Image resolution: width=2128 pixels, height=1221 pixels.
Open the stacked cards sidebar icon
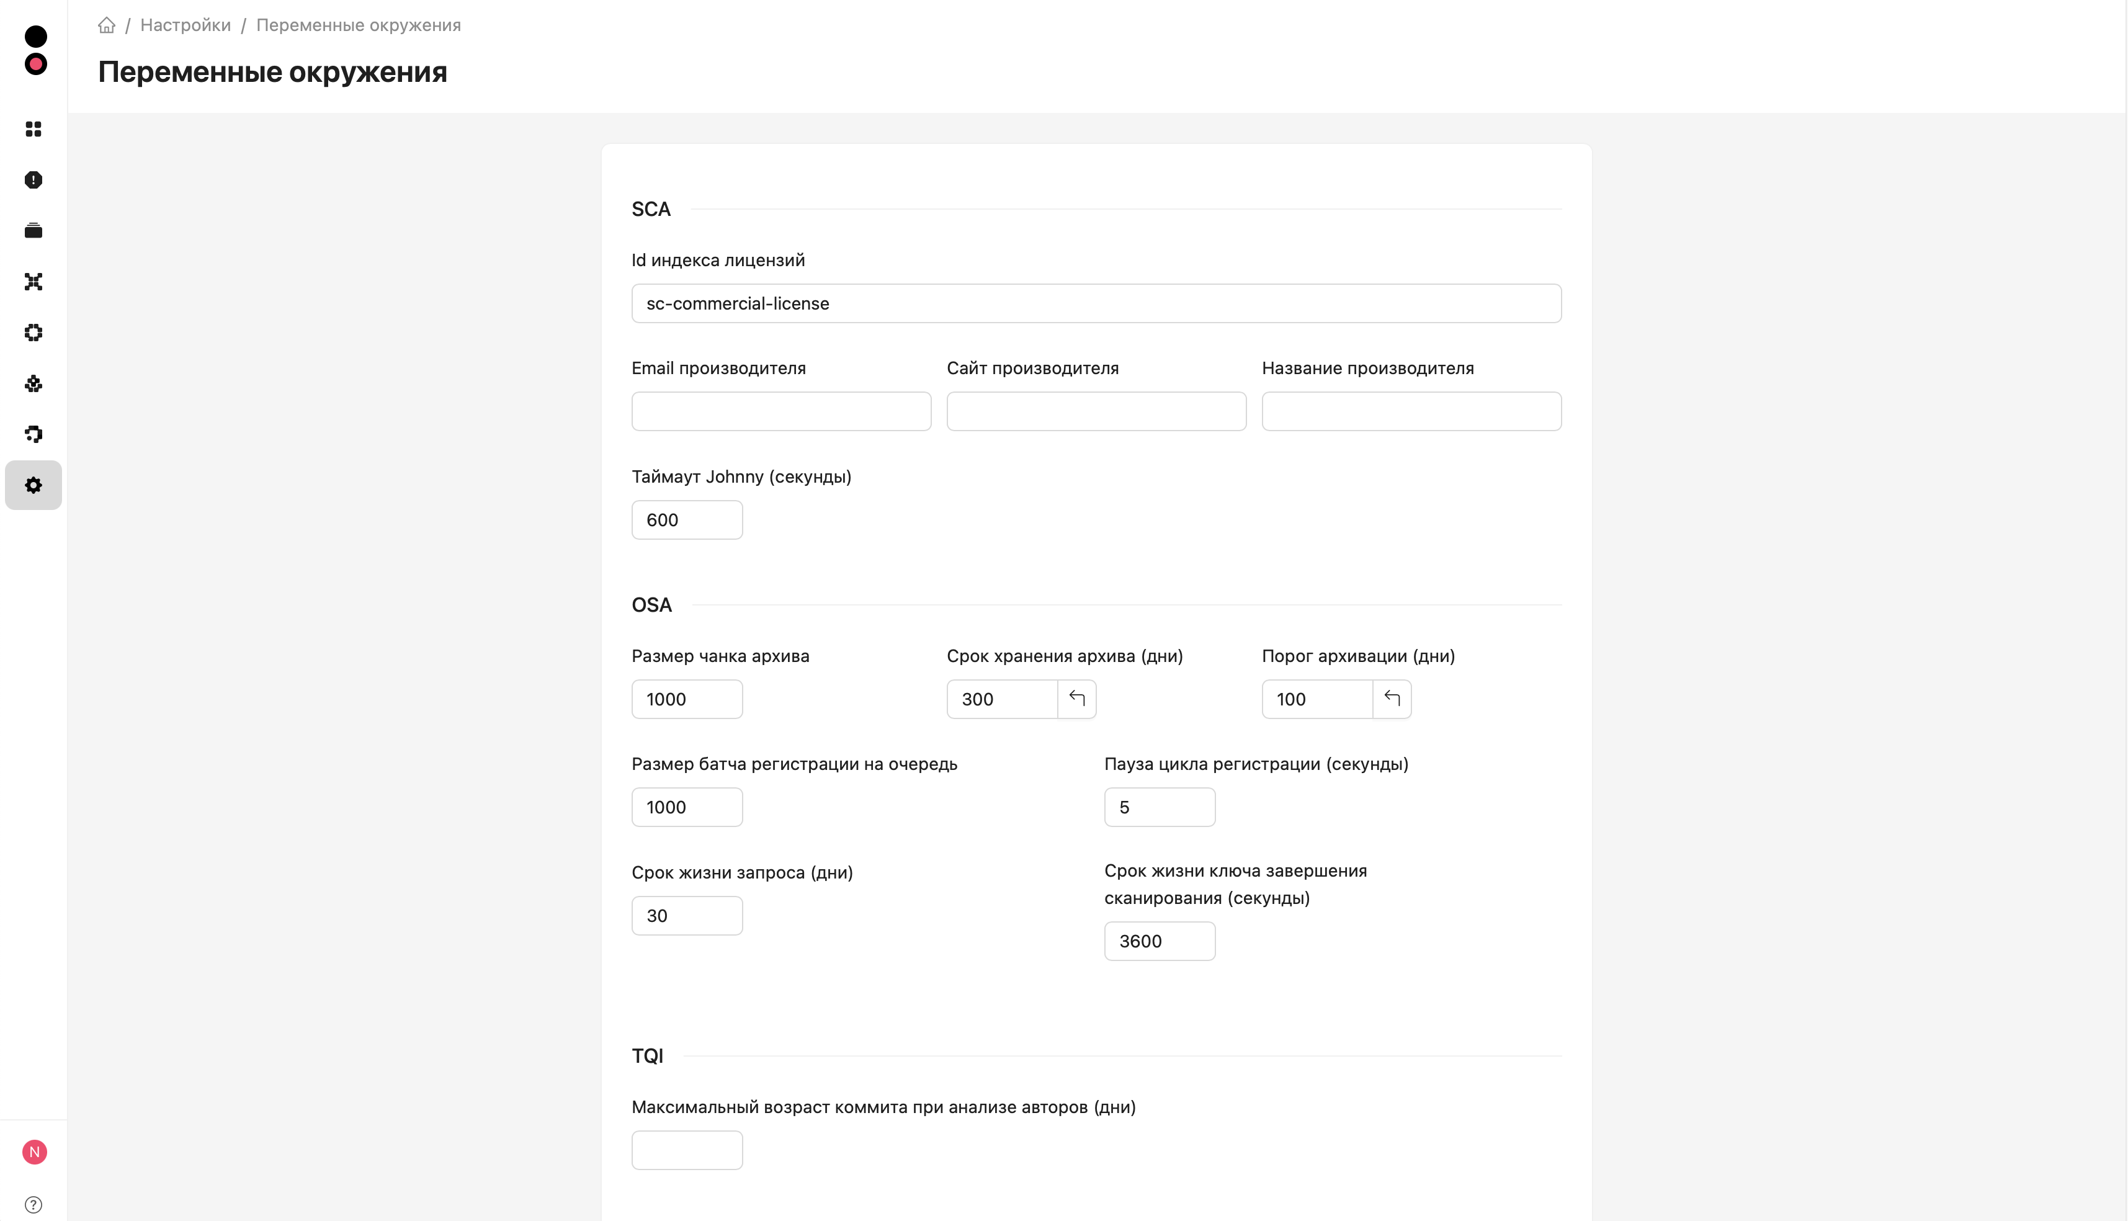[34, 231]
